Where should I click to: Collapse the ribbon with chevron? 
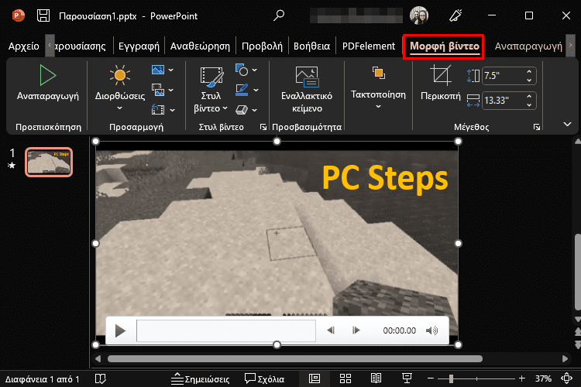tap(567, 124)
